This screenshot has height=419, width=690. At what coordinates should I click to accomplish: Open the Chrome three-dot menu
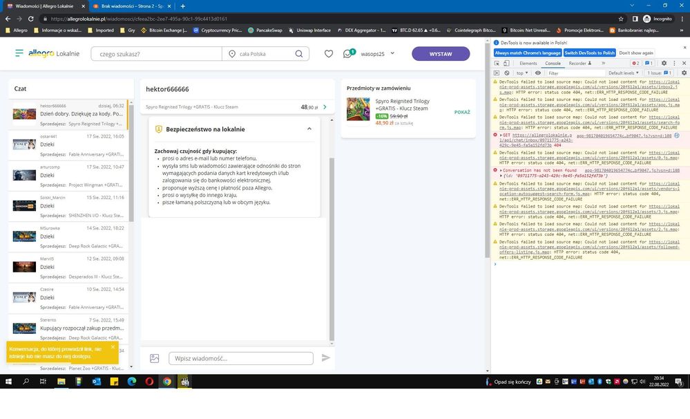(x=682, y=19)
